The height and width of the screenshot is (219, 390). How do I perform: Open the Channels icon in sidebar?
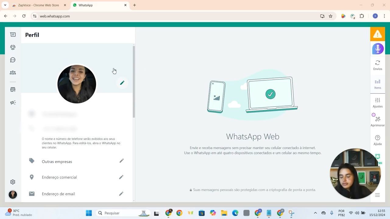coord(13,60)
